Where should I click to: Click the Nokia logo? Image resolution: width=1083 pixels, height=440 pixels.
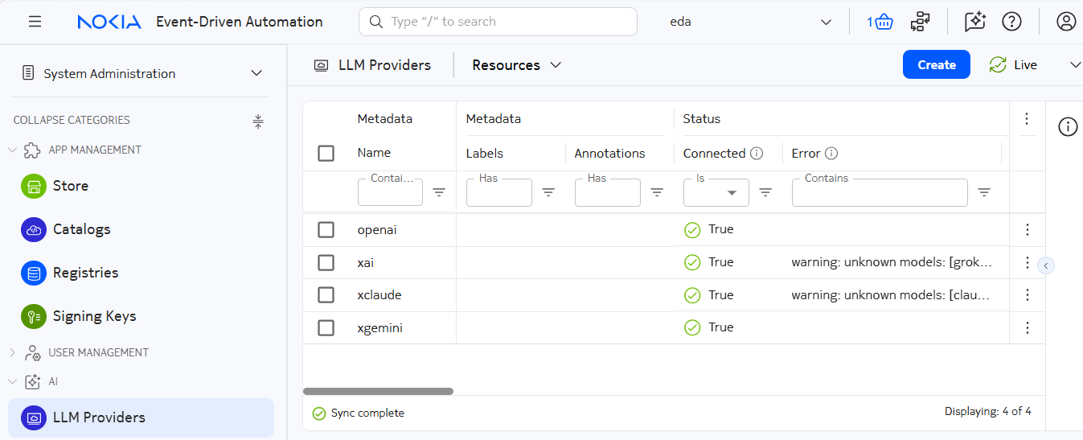point(109,22)
